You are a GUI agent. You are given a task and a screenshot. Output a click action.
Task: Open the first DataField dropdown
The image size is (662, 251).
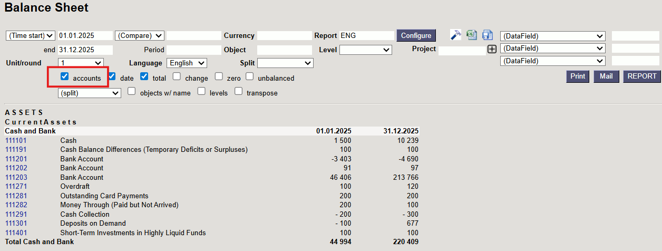point(552,36)
